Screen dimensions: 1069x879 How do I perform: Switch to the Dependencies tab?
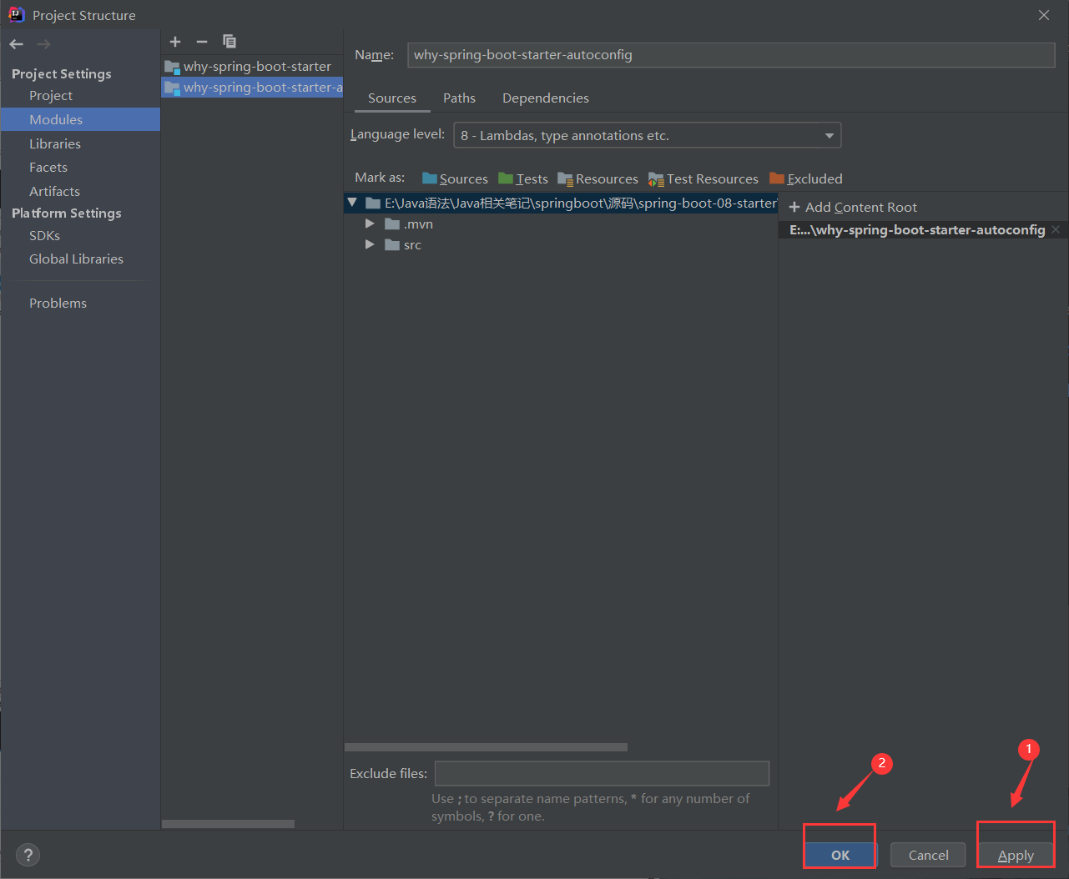coord(546,98)
